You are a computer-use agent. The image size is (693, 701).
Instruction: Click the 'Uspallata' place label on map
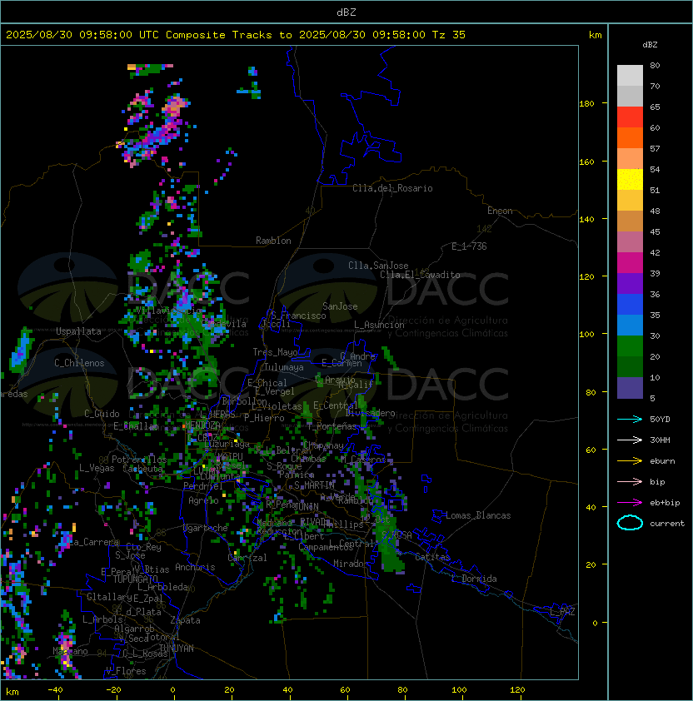pos(79,331)
